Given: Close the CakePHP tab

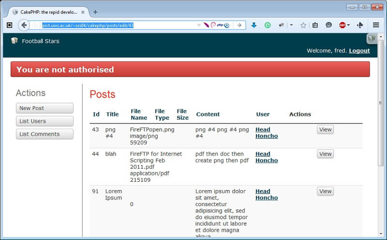Looking at the screenshot, I should pyautogui.click(x=83, y=12).
